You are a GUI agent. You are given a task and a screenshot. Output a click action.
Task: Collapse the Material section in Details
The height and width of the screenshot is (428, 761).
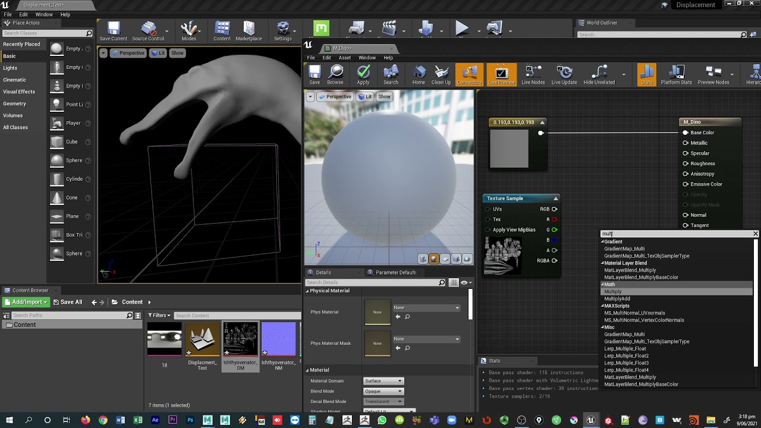[x=308, y=370]
